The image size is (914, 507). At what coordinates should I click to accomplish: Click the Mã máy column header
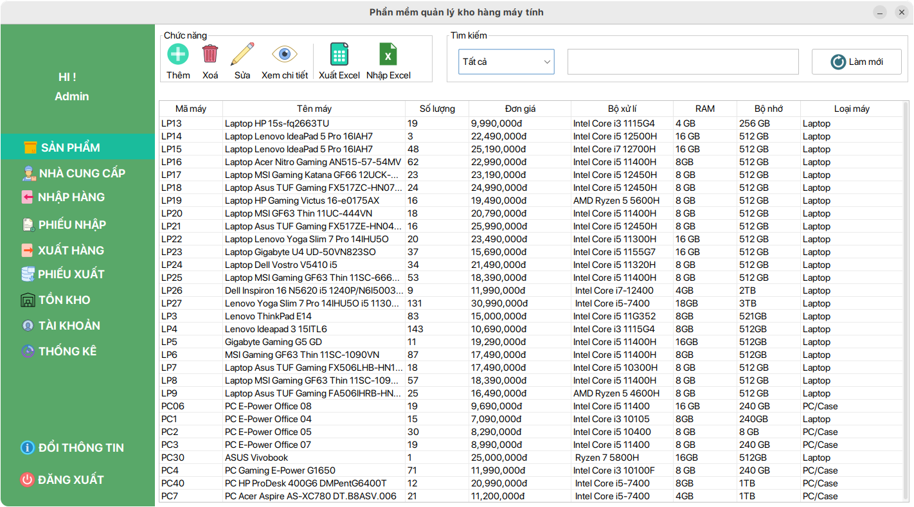click(x=191, y=109)
